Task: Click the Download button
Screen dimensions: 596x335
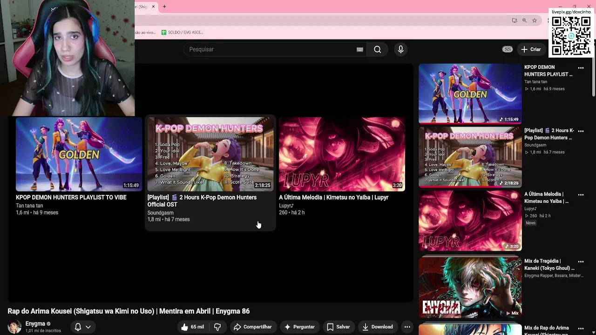Action: point(378,327)
